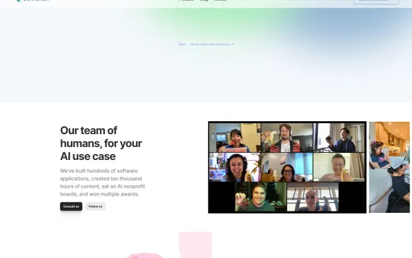The image size is (412, 258).
Task: Open the Contact navigation link
Action: coord(221,1)
